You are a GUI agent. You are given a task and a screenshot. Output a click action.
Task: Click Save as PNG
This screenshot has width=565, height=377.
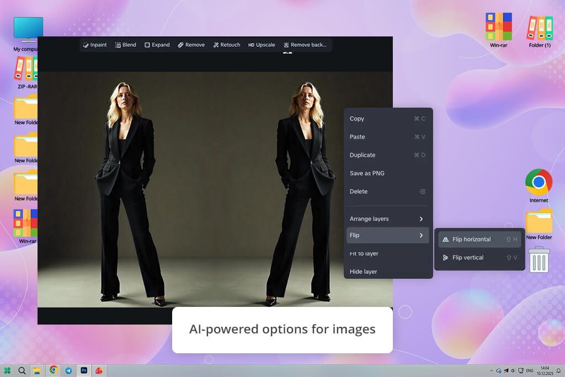367,173
